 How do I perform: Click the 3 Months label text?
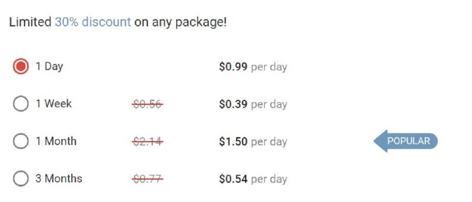pyautogui.click(x=59, y=178)
